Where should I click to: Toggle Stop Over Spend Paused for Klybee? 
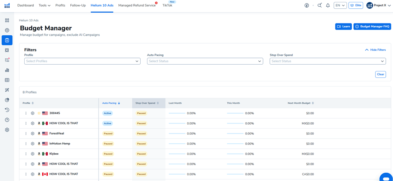point(141,154)
